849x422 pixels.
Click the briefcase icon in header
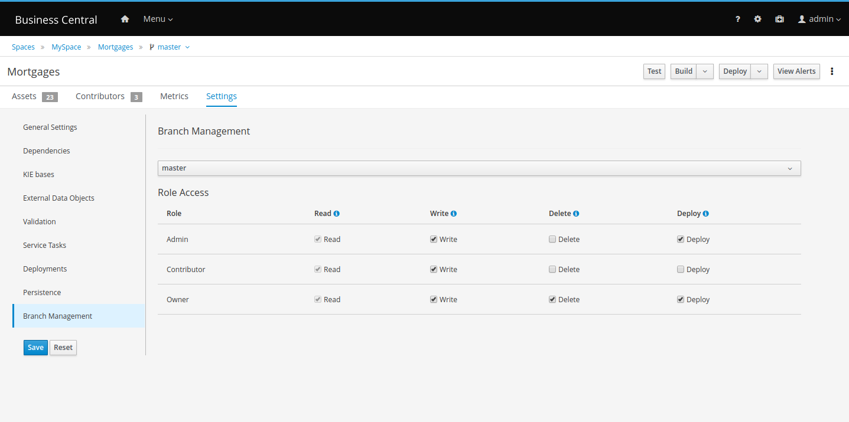[779, 19]
